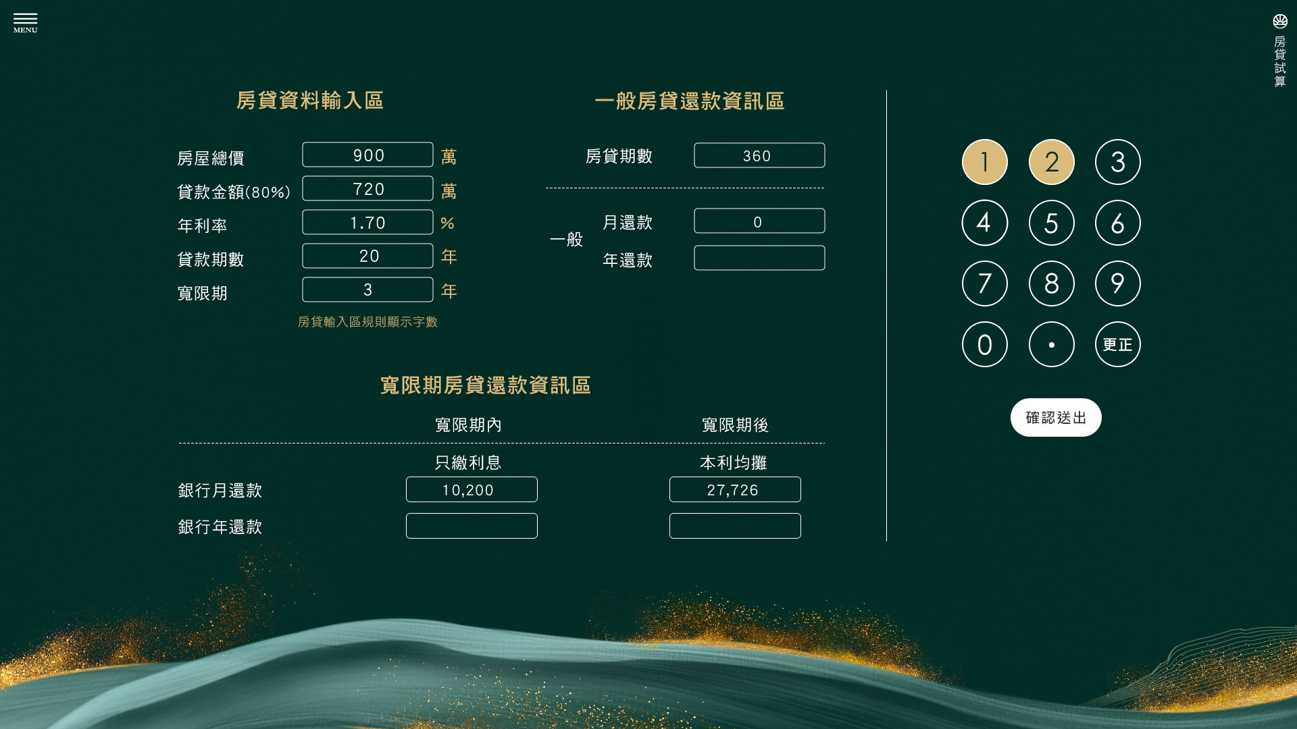Click the 貸款期數 years field

click(x=367, y=256)
